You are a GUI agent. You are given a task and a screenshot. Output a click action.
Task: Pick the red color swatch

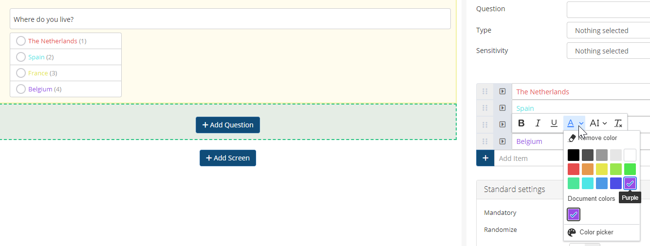574,169
